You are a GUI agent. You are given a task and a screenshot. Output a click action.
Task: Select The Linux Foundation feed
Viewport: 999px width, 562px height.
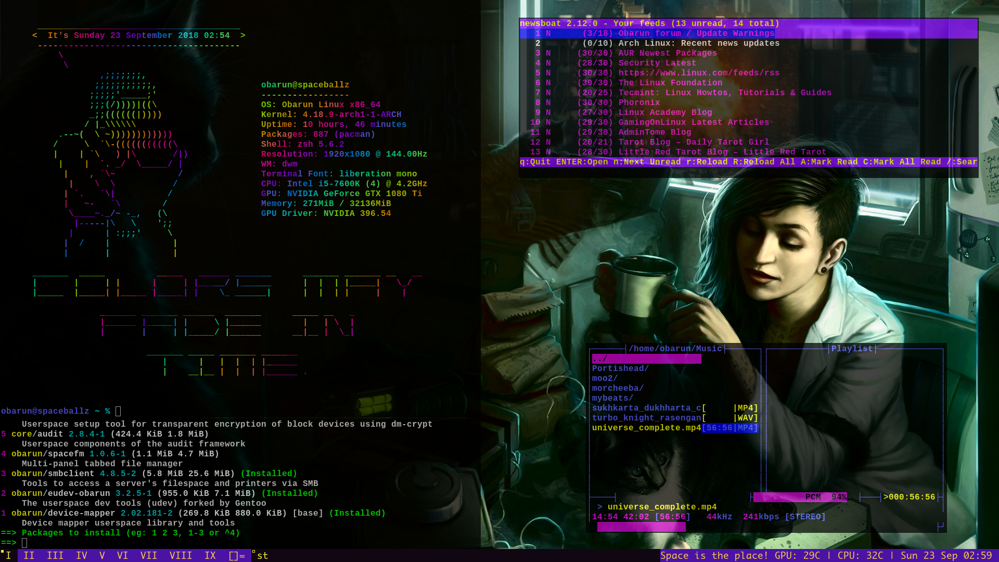pyautogui.click(x=748, y=83)
